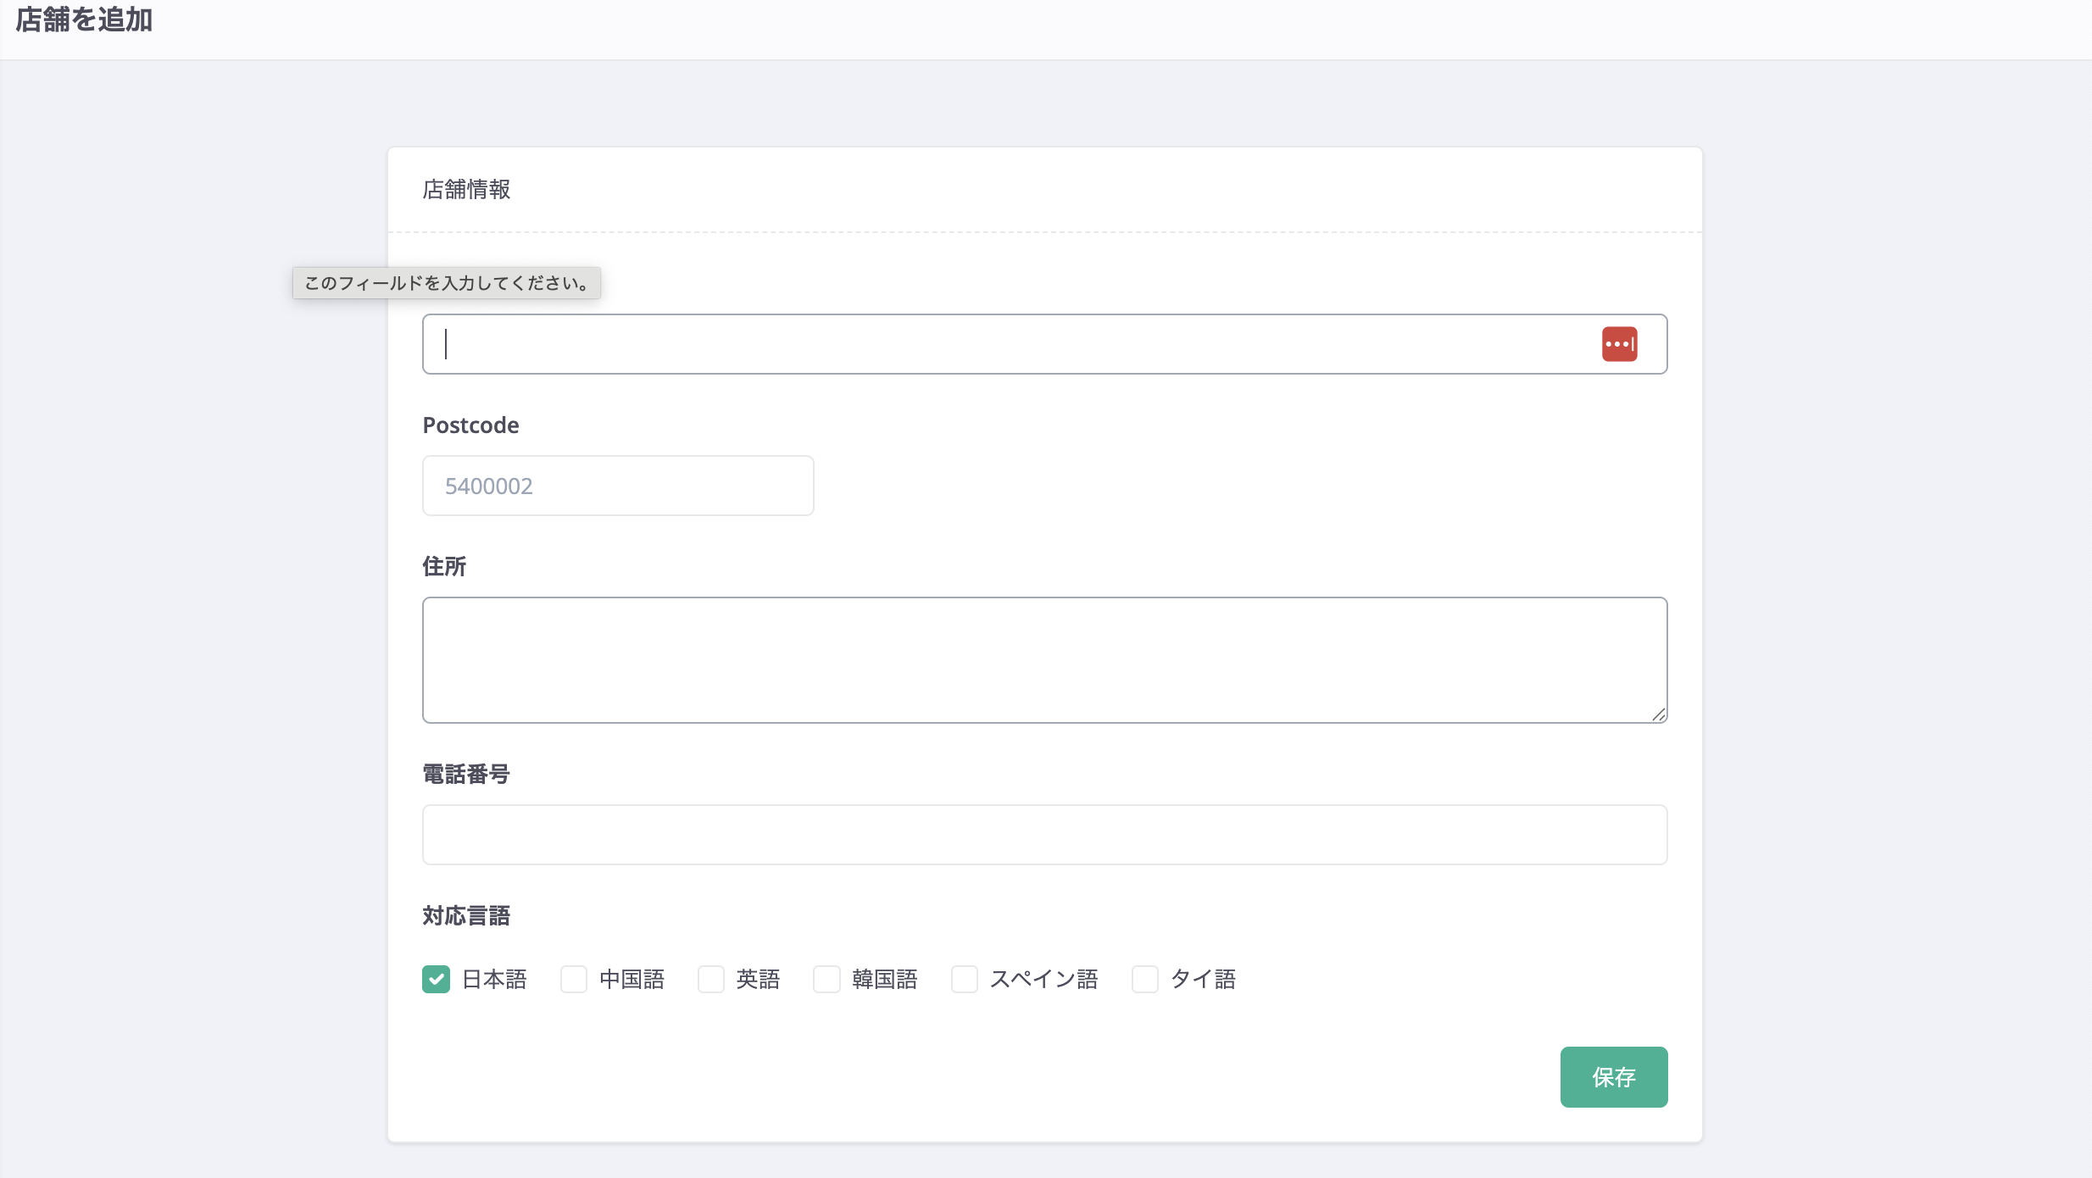Click the green 保存 save button
The width and height of the screenshot is (2092, 1178).
pyautogui.click(x=1614, y=1077)
